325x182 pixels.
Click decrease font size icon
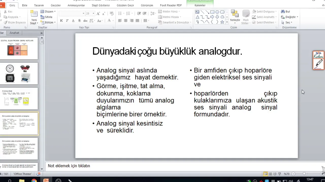[104, 13]
